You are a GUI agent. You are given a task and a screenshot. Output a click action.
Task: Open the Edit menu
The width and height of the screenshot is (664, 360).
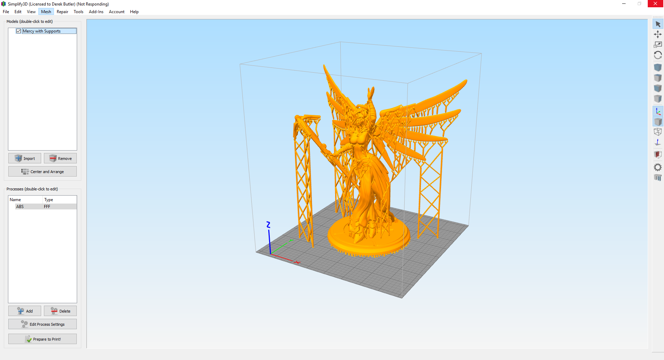(x=18, y=12)
